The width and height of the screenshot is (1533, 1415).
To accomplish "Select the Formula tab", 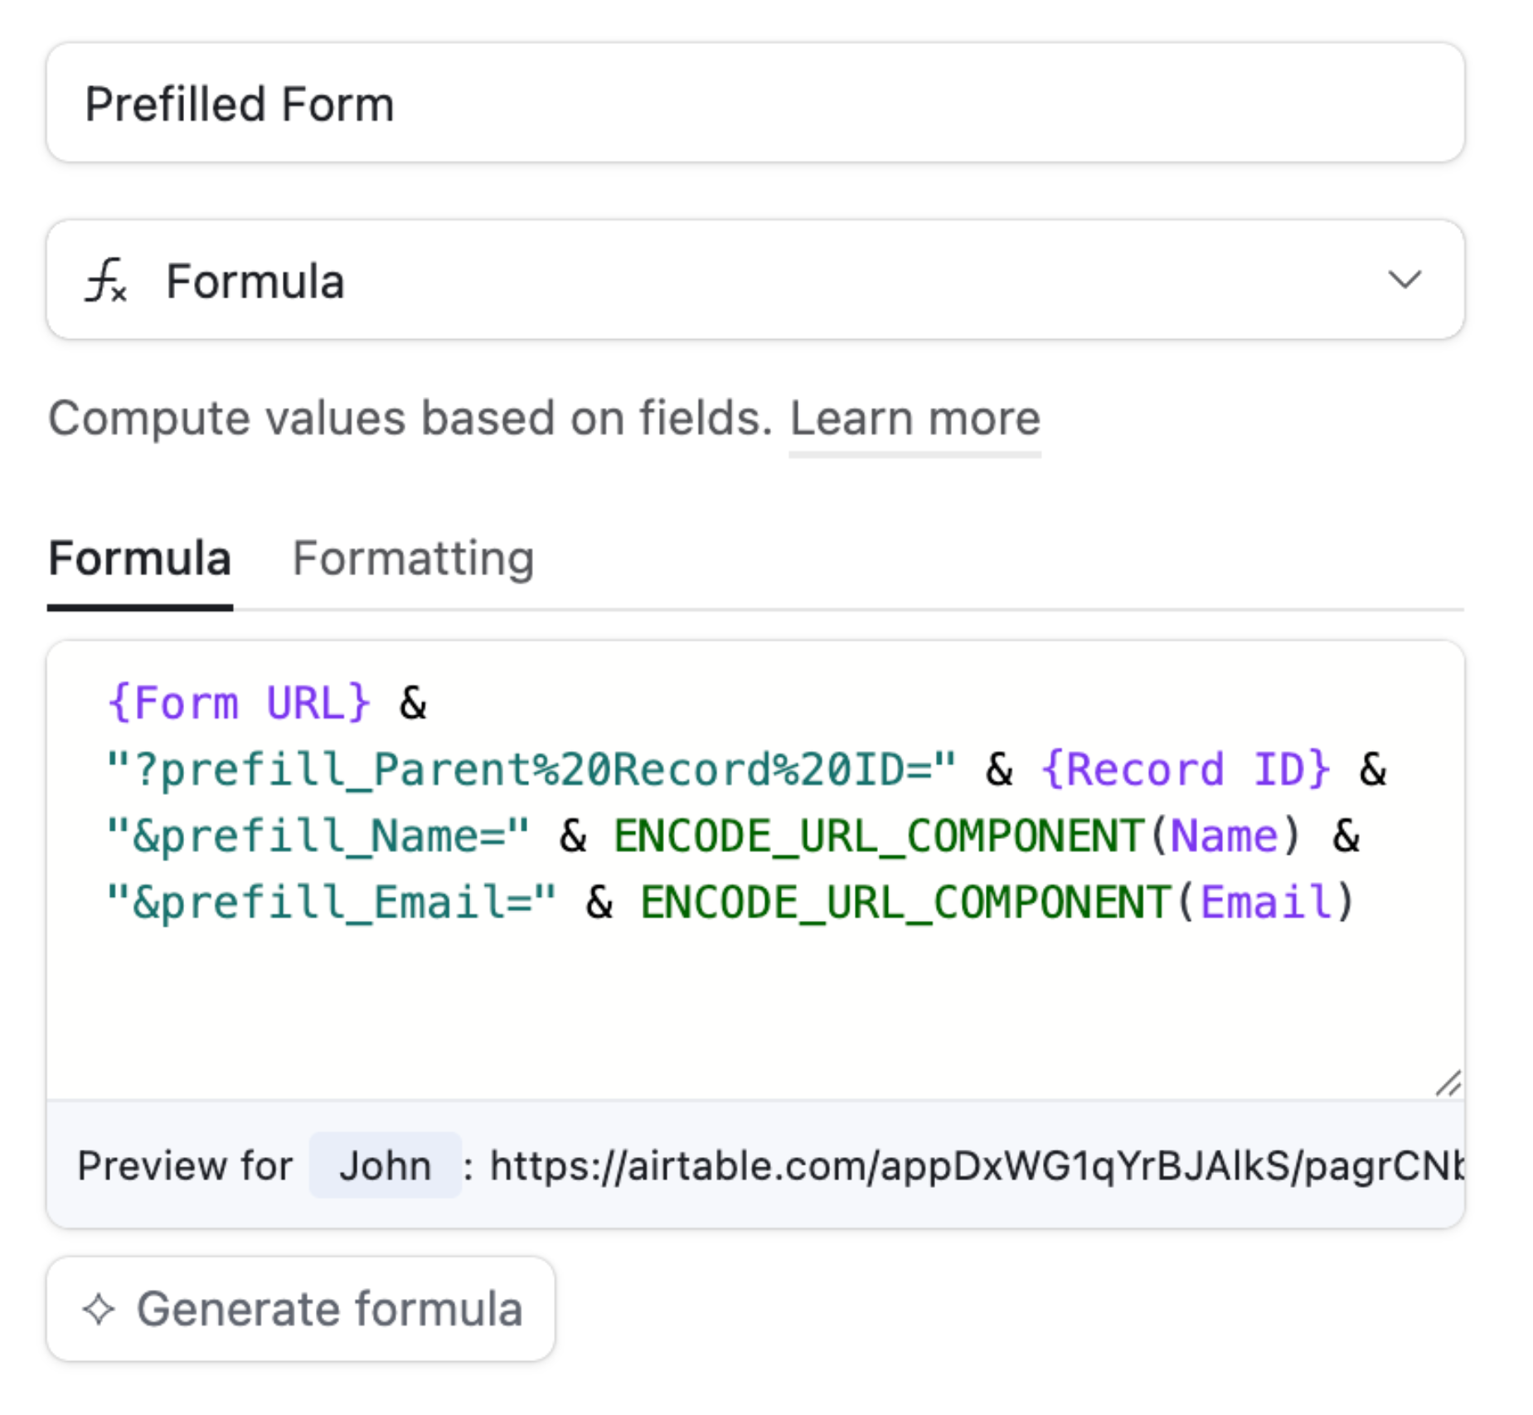I will click(x=141, y=558).
